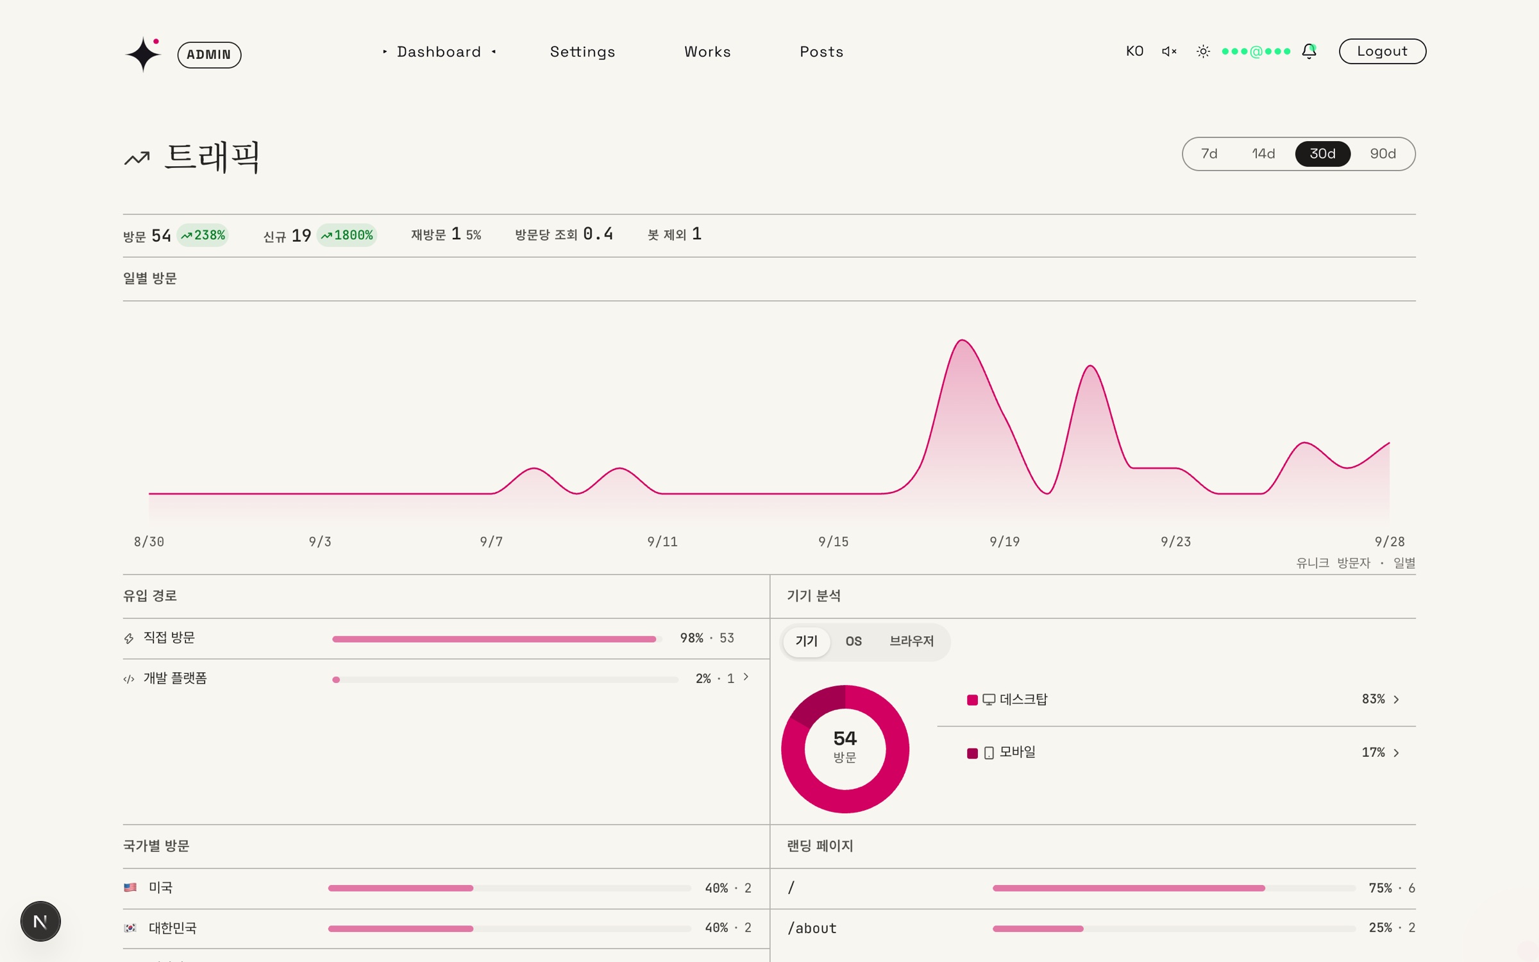This screenshot has width=1539, height=962.
Task: Click the 데스크탑 pink color swatch
Action: click(972, 700)
